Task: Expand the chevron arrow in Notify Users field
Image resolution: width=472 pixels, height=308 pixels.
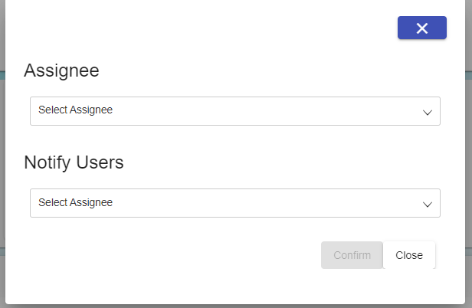Action: 428,204
